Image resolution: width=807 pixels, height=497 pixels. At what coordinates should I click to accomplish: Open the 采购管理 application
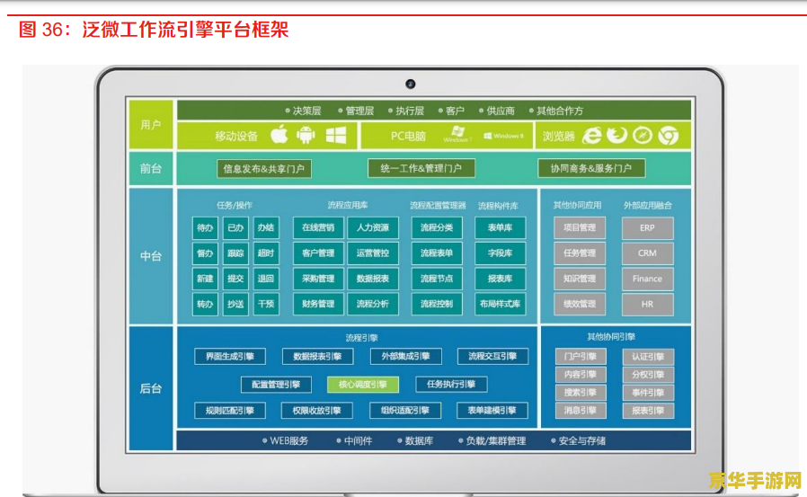[x=318, y=279]
